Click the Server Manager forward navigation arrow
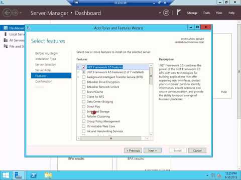This screenshot has width=241, height=180. [x=15, y=13]
